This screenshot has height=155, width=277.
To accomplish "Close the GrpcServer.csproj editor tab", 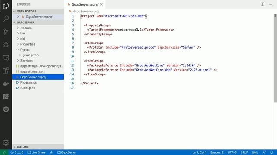I will [101, 4].
